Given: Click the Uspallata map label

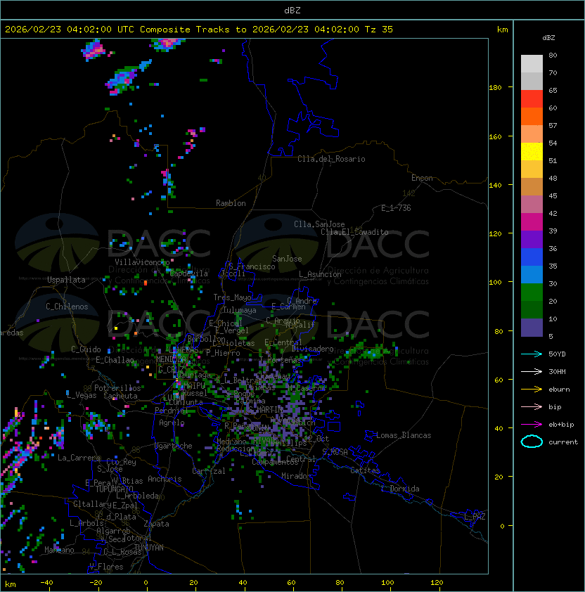Looking at the screenshot, I should click(66, 280).
